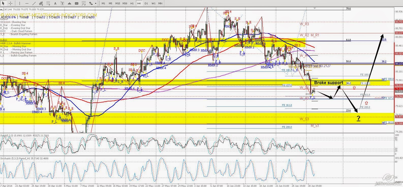
Task: Activate the crosshair tool
Action: coord(11,3)
